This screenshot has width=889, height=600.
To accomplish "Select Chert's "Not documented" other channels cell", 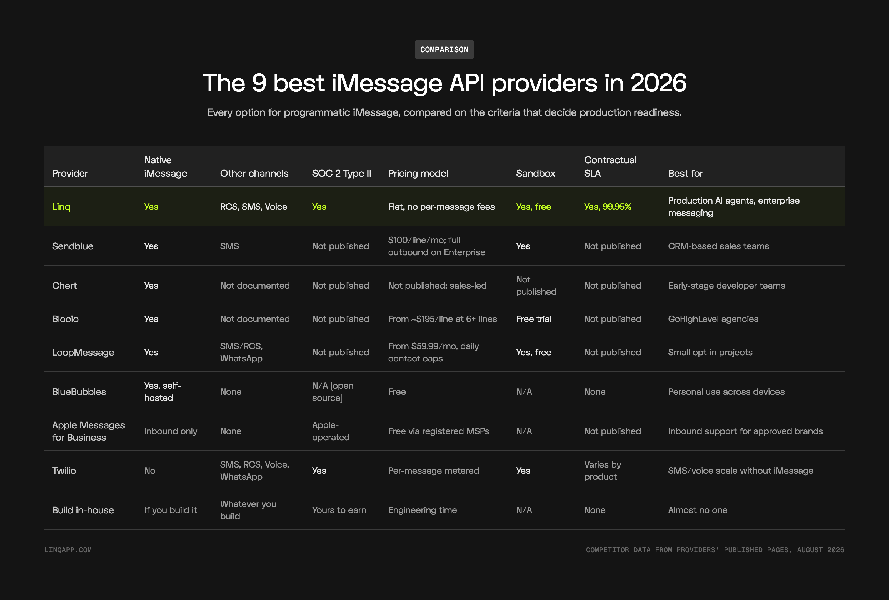I will tap(255, 285).
